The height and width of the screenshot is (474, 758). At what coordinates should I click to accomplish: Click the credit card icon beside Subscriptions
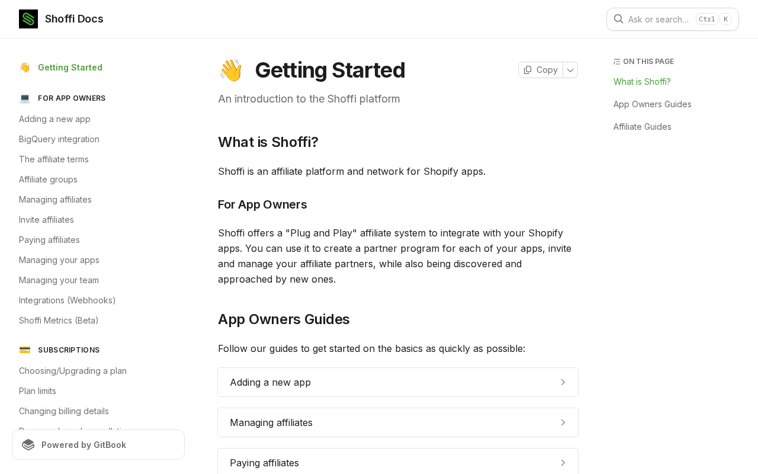tap(25, 350)
